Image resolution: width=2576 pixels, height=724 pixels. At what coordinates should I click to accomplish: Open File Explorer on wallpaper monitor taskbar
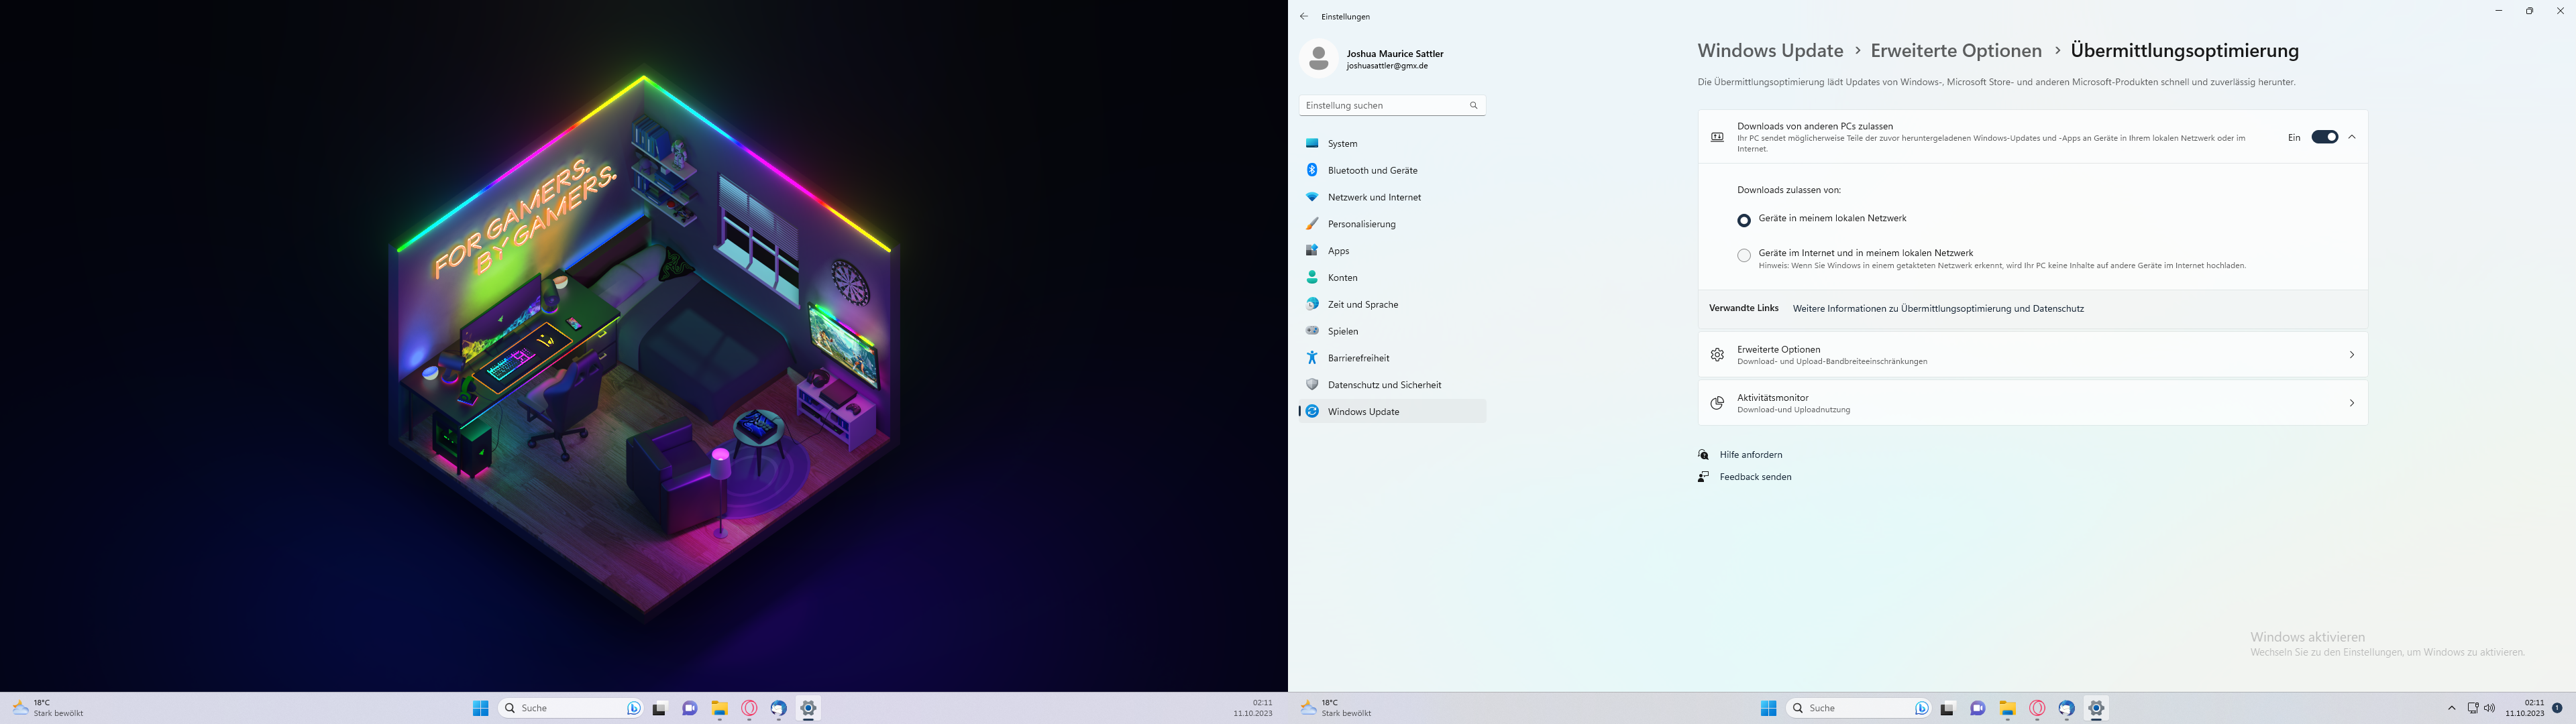[719, 708]
